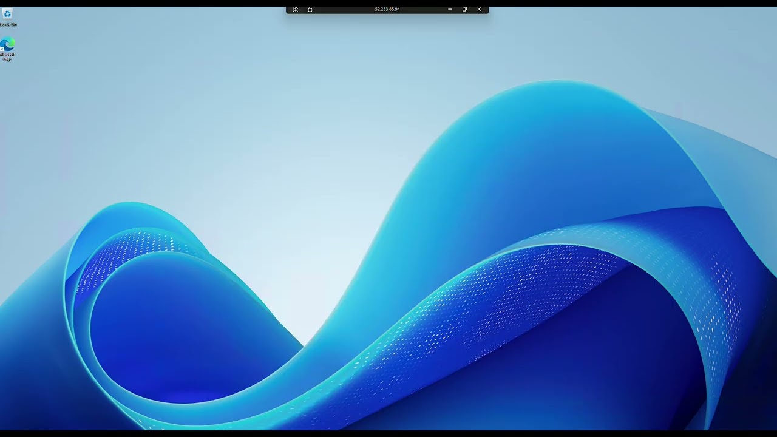
Task: Restore down the remote session window
Action: (464, 9)
